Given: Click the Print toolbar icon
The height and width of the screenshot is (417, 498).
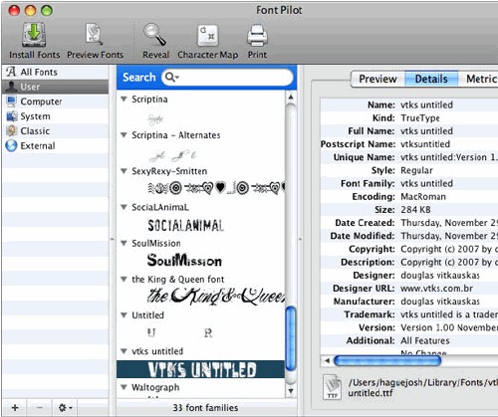Looking at the screenshot, I should click(257, 35).
